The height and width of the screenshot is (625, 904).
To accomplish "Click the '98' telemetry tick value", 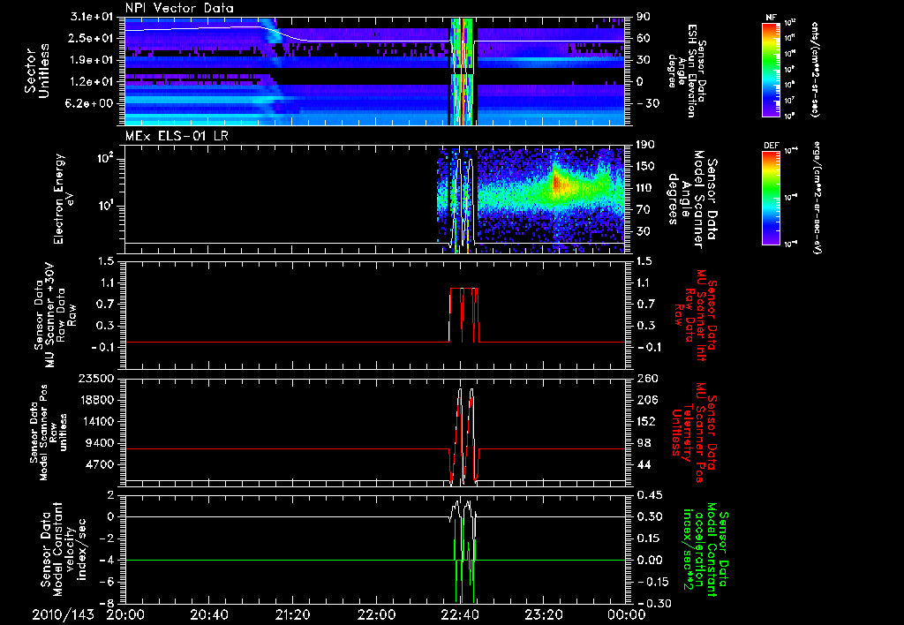I will point(643,443).
